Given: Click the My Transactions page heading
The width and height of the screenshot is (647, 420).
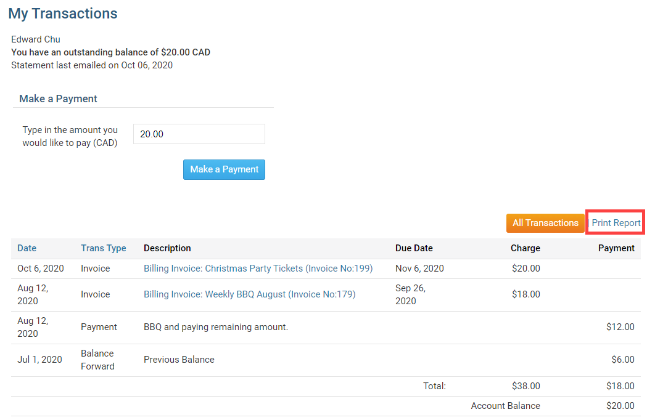Looking at the screenshot, I should click(x=63, y=13).
